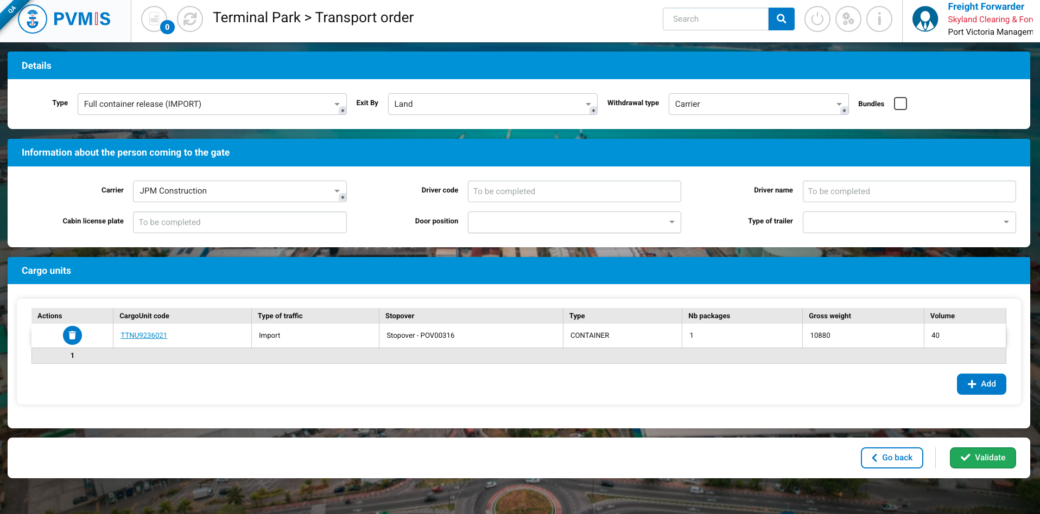Open the Type of trailer dropdown
This screenshot has width=1040, height=514.
[909, 222]
